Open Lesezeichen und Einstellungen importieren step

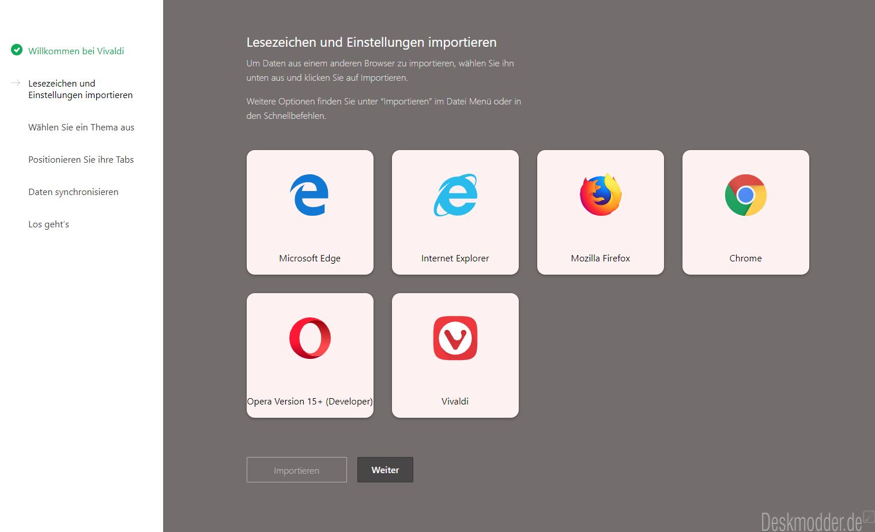click(x=81, y=89)
